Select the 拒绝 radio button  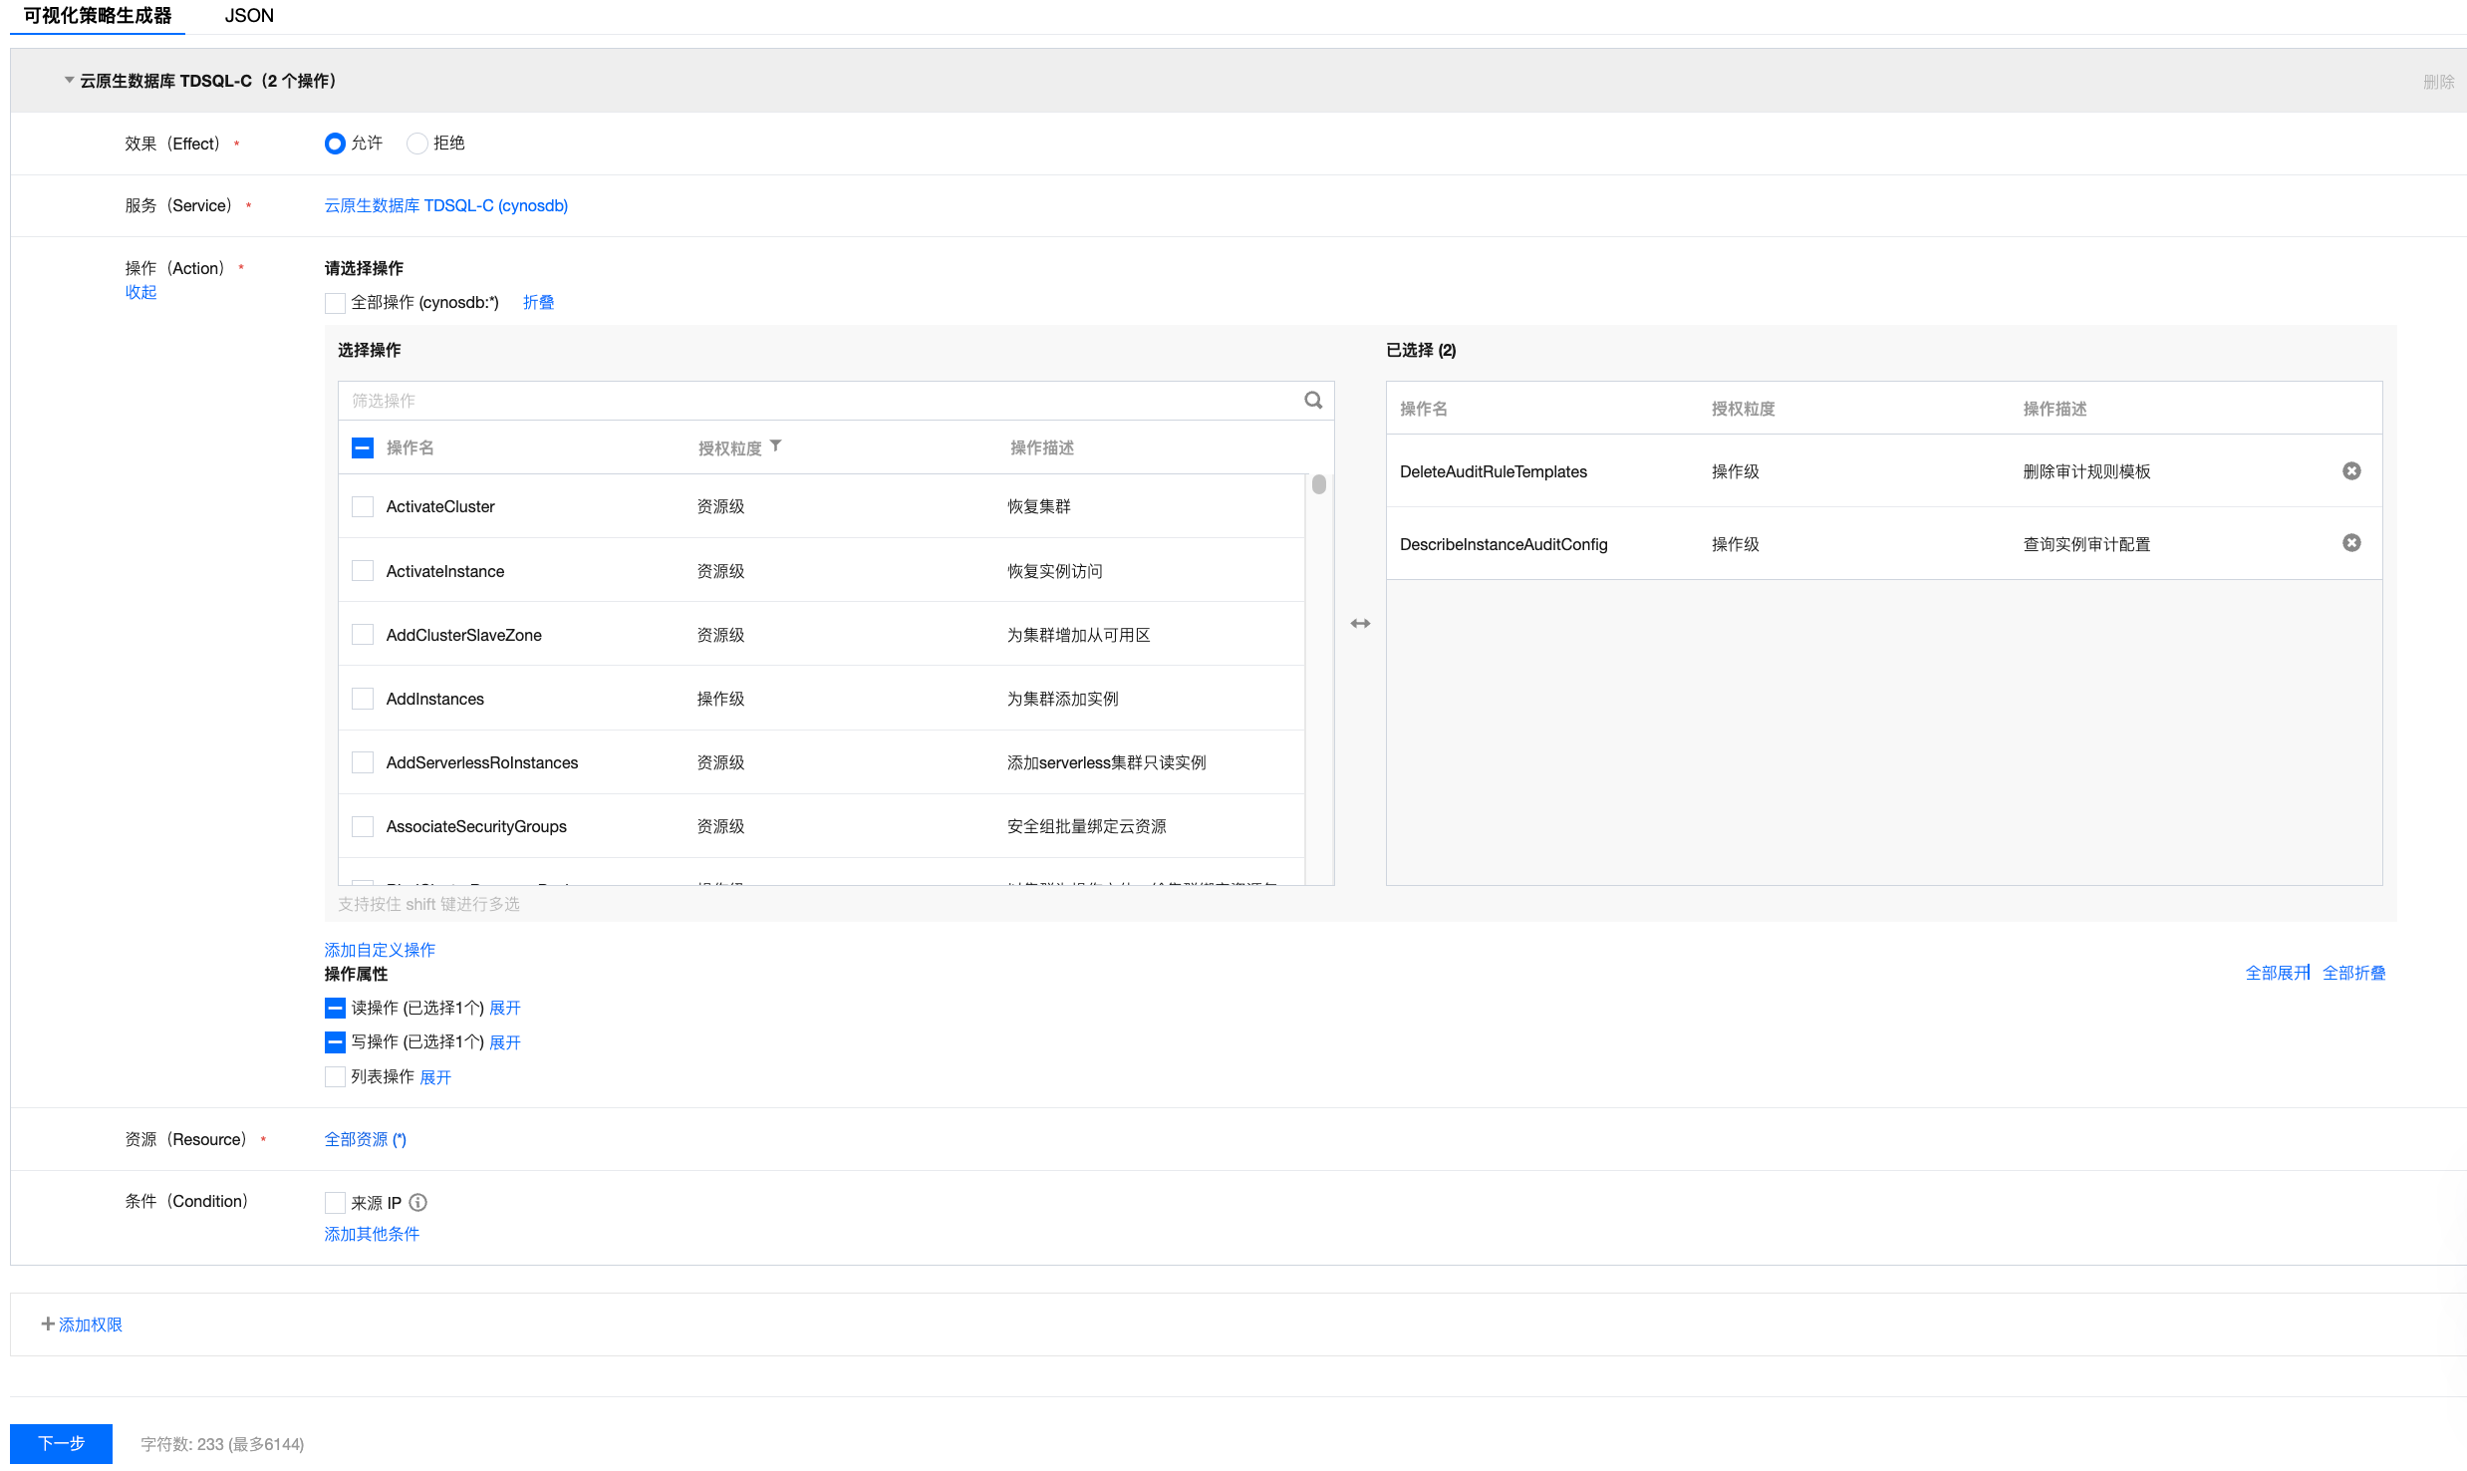pyautogui.click(x=417, y=144)
